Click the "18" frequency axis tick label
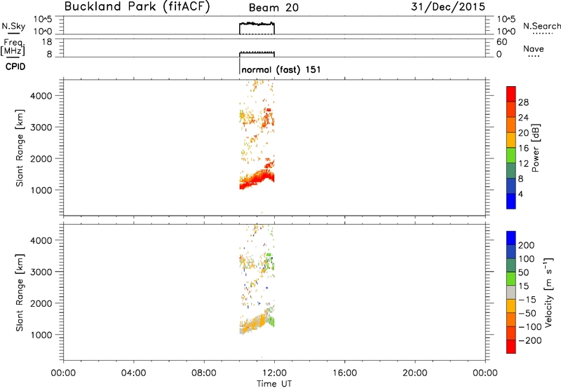Screen dimensions: 561x388 [47, 42]
